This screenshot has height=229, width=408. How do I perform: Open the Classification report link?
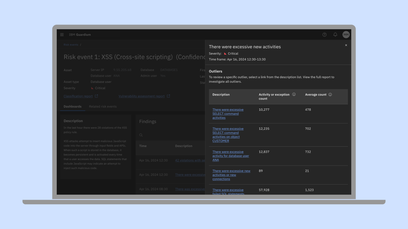[x=78, y=96]
